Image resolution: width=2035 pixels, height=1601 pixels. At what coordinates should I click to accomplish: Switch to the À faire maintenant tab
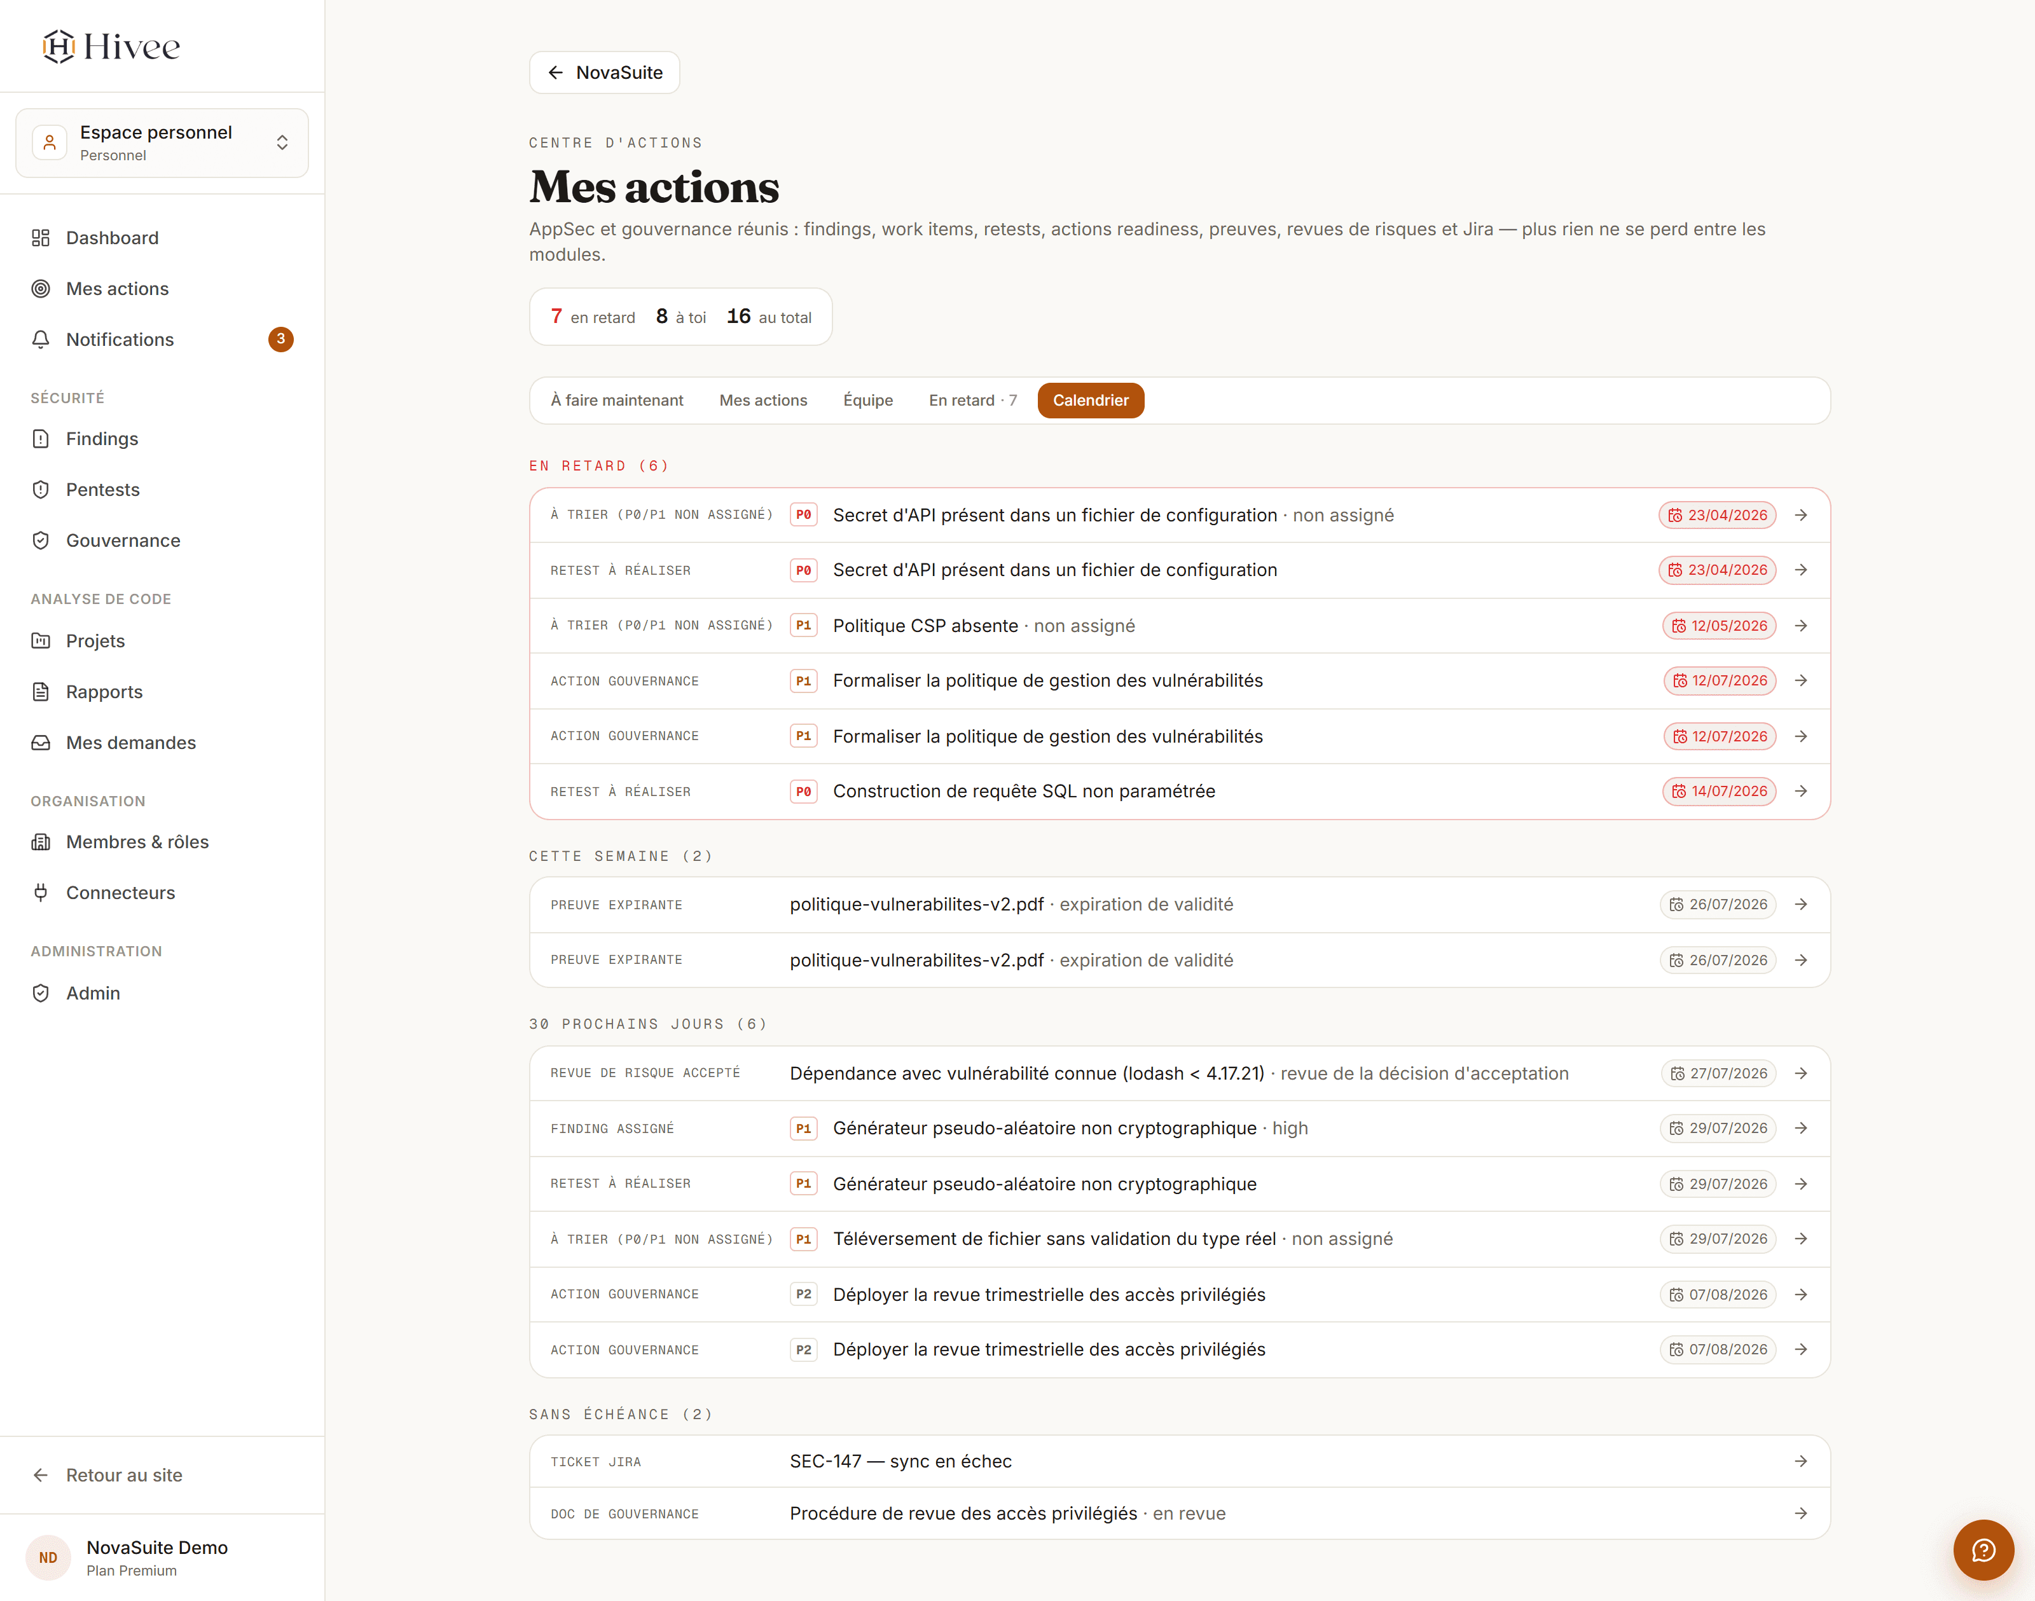[617, 401]
